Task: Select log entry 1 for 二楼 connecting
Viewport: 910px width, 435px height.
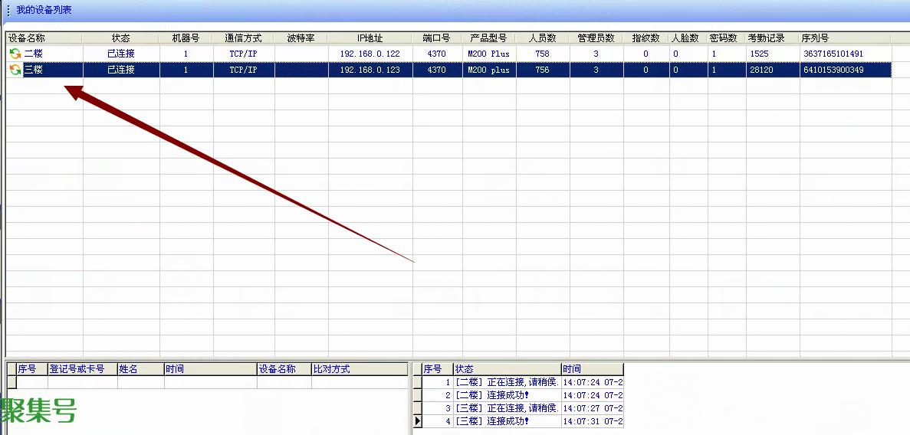Action: coord(506,382)
